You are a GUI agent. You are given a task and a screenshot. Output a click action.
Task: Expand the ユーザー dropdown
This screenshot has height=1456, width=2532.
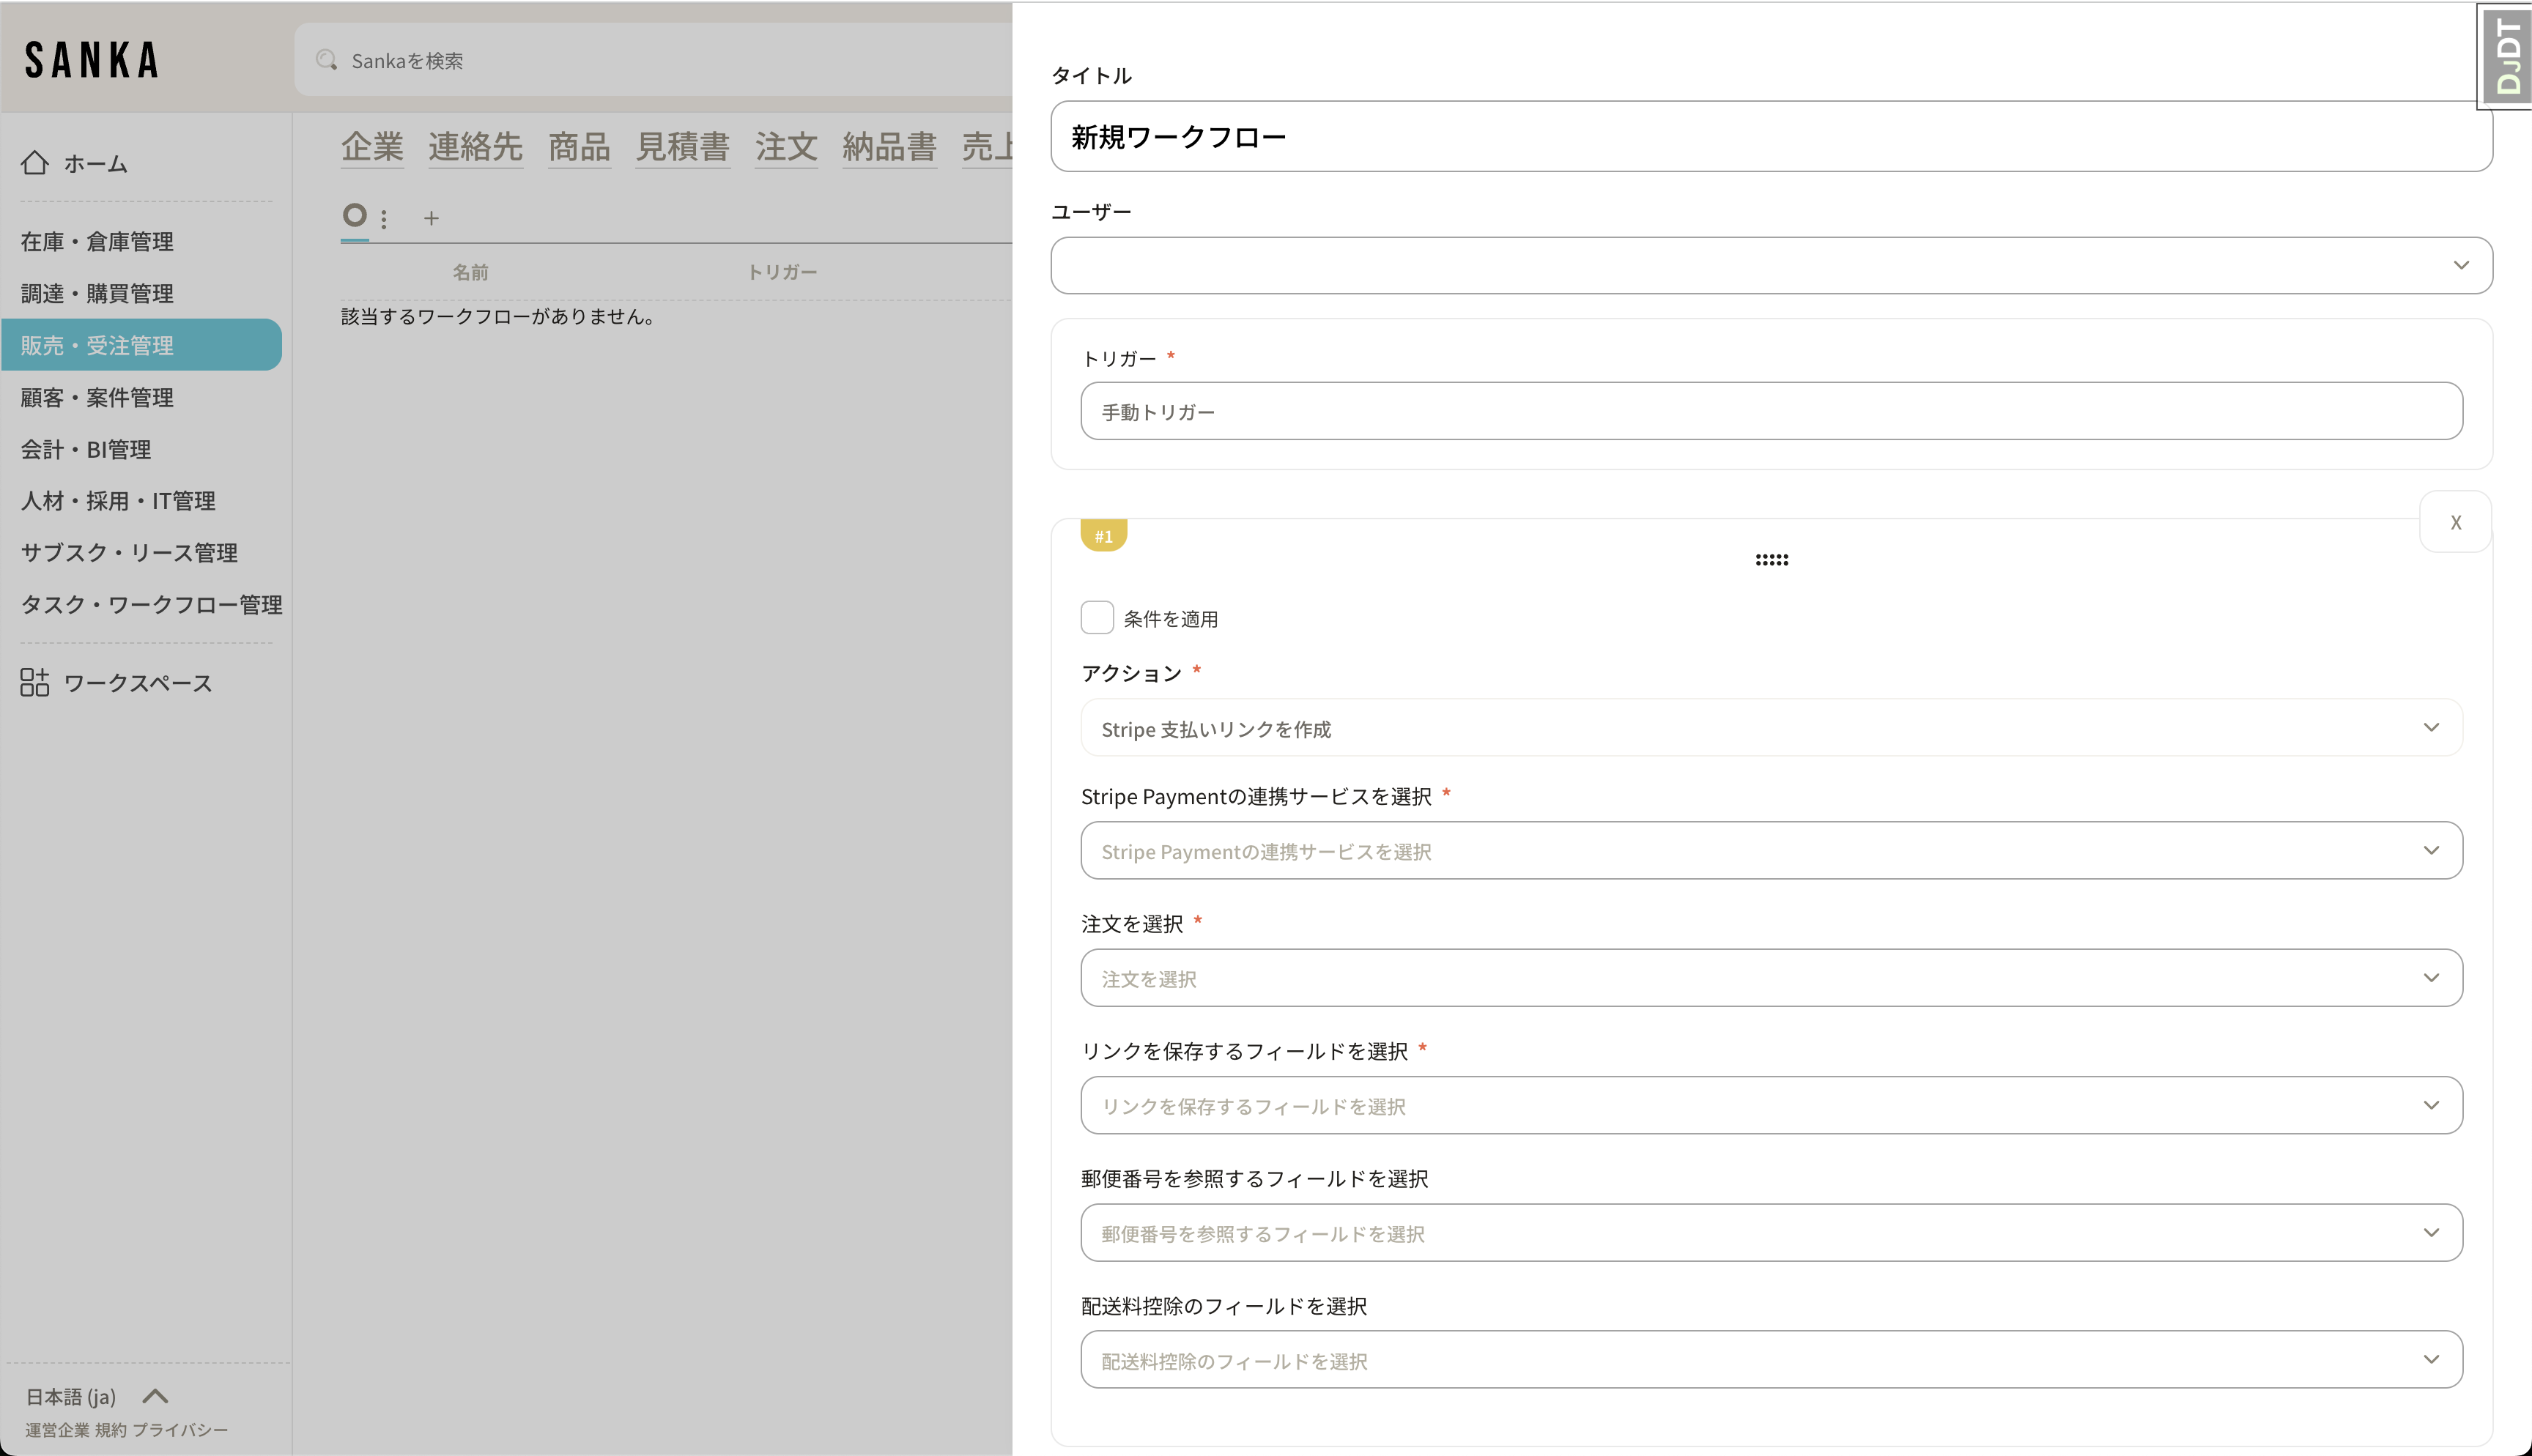[1771, 265]
